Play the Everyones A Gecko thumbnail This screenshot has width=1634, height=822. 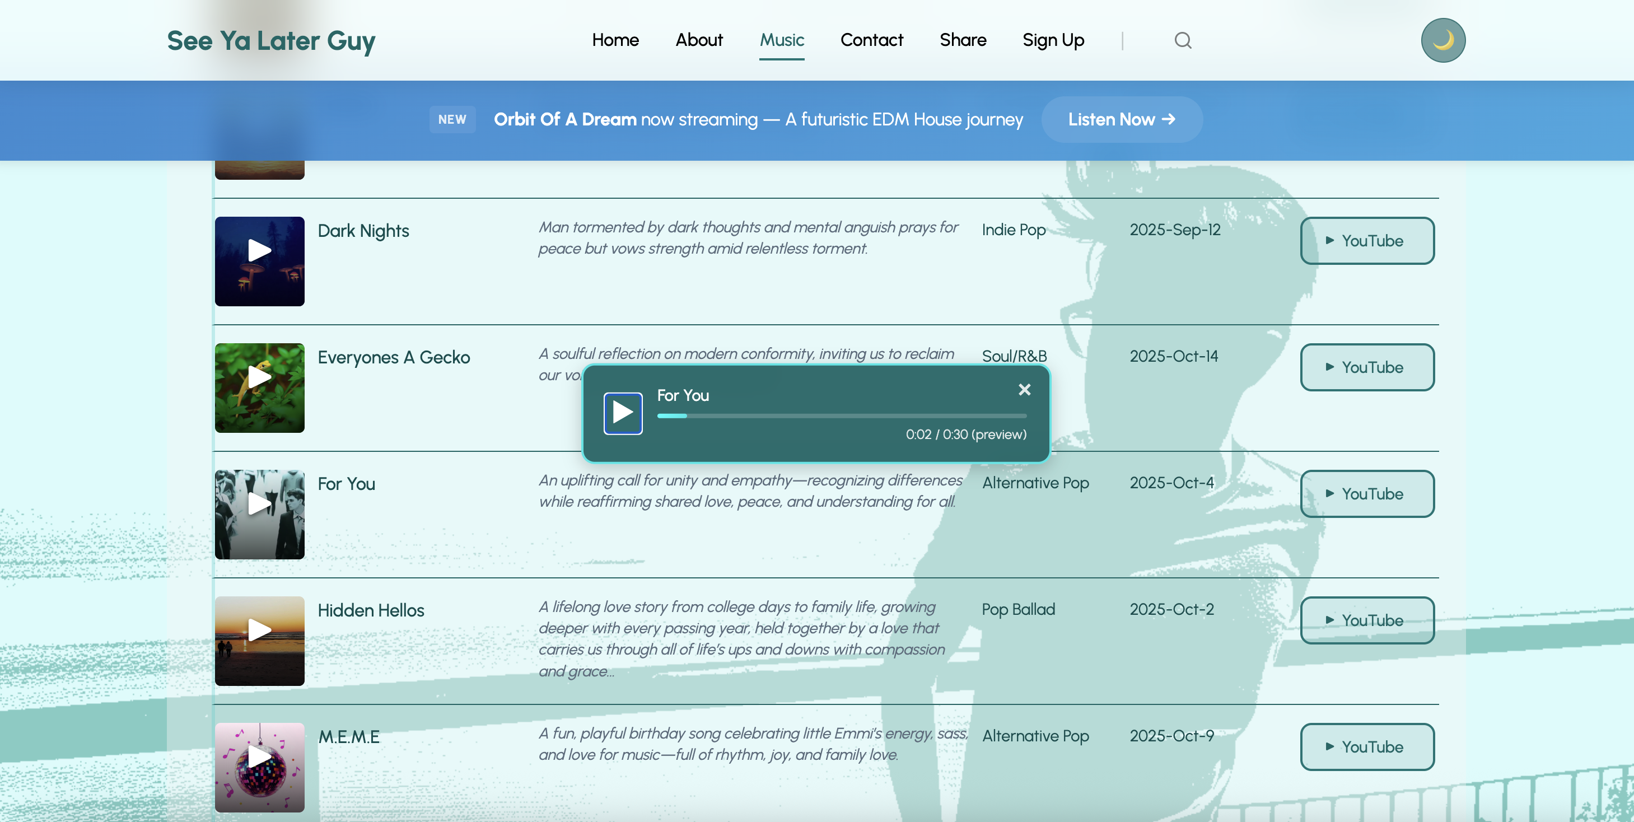[259, 377]
